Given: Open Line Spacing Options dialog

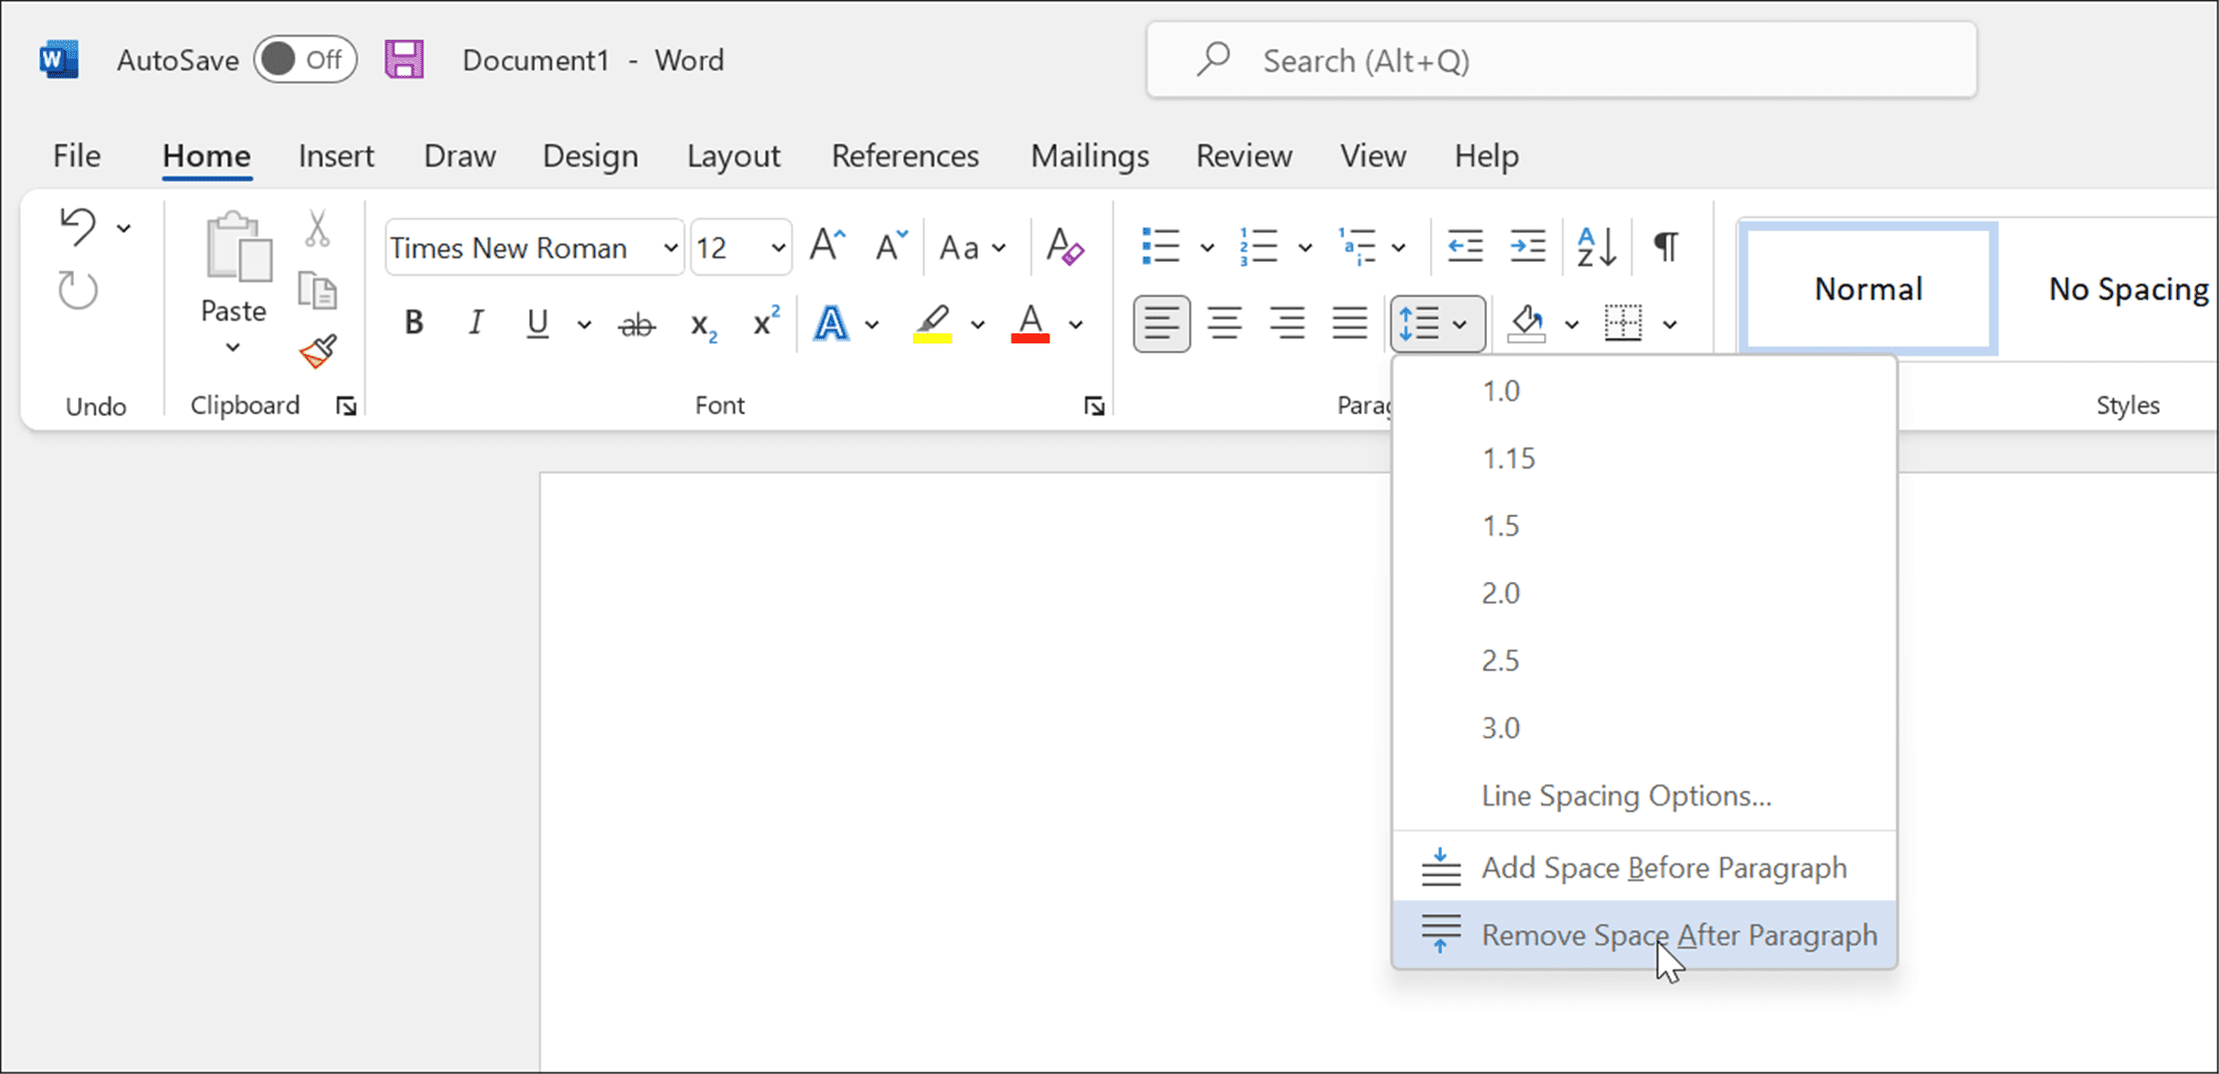Looking at the screenshot, I should pos(1626,796).
